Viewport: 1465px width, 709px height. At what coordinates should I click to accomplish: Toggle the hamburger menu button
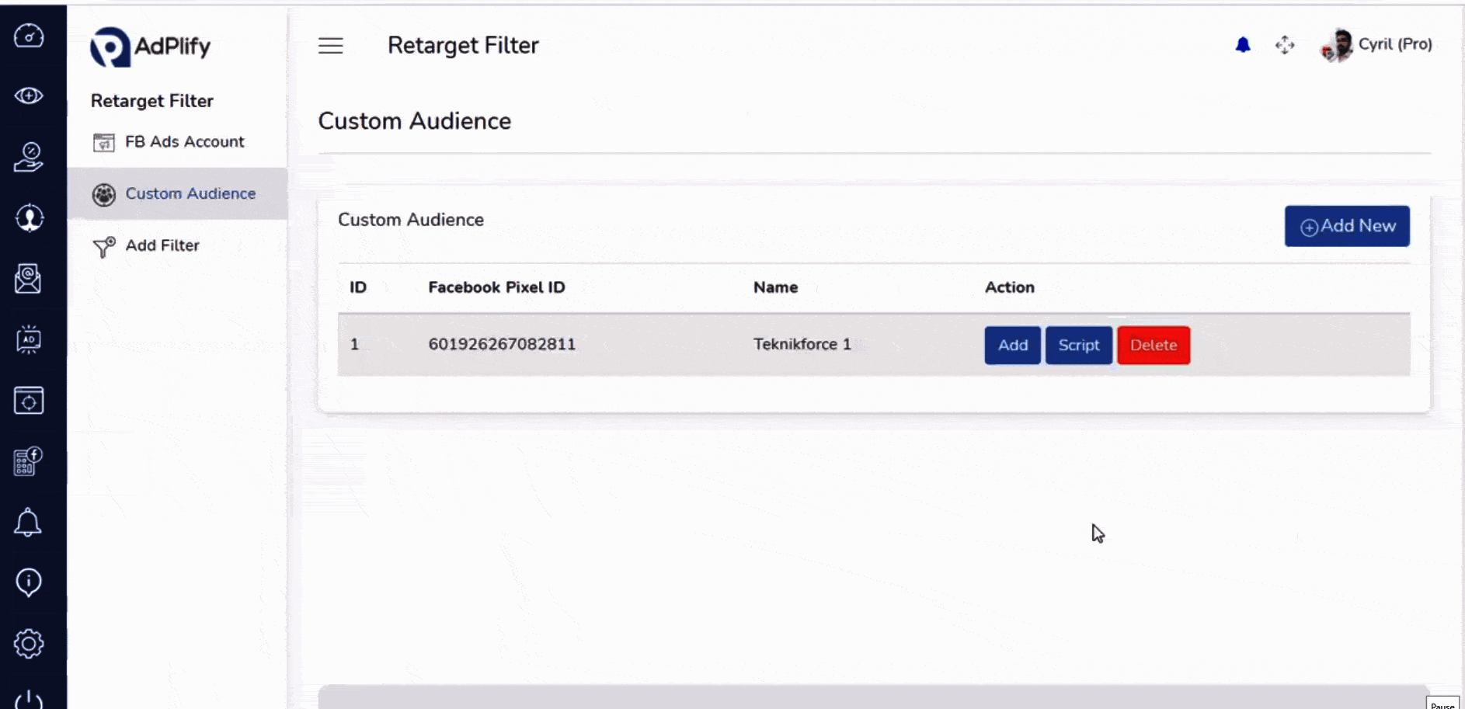330,46
